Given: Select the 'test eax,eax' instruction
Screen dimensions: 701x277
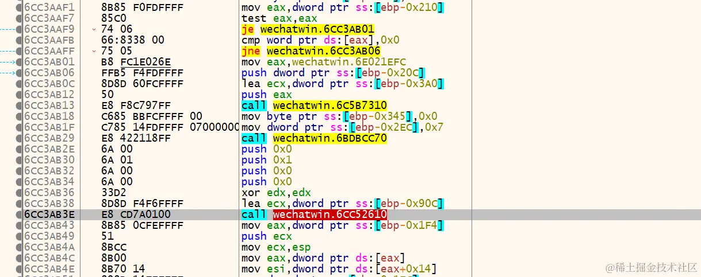Looking at the screenshot, I should [x=279, y=18].
